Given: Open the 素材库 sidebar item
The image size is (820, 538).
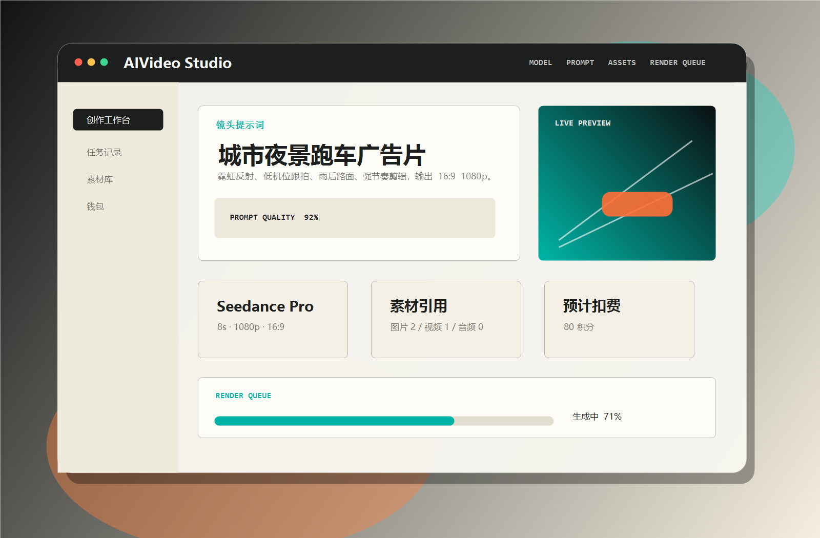Looking at the screenshot, I should click(100, 179).
